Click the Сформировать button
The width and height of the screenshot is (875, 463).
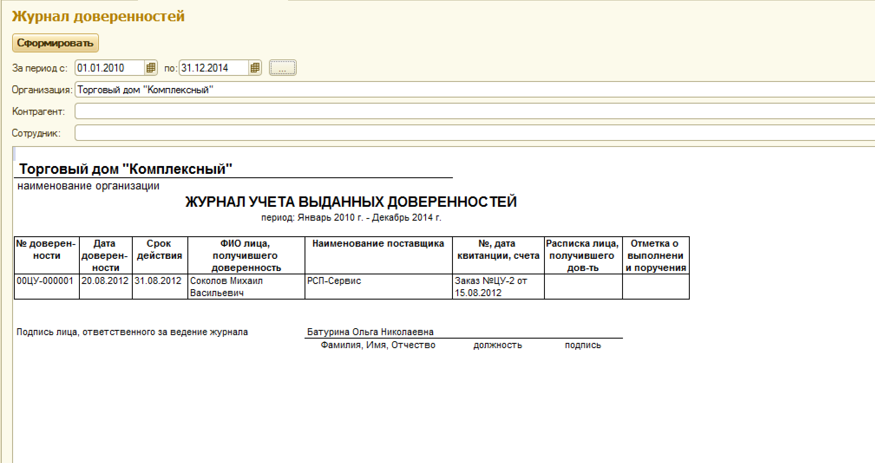coord(55,43)
